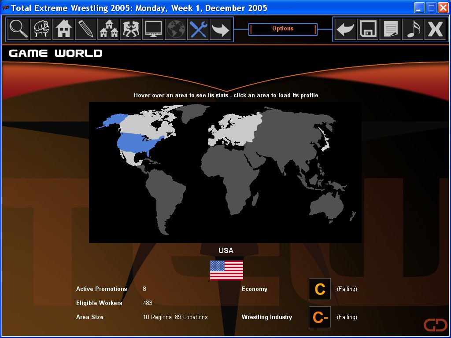Image resolution: width=451 pixels, height=338 pixels.
Task: Click the X exit icon in toolbar
Action: click(x=435, y=29)
